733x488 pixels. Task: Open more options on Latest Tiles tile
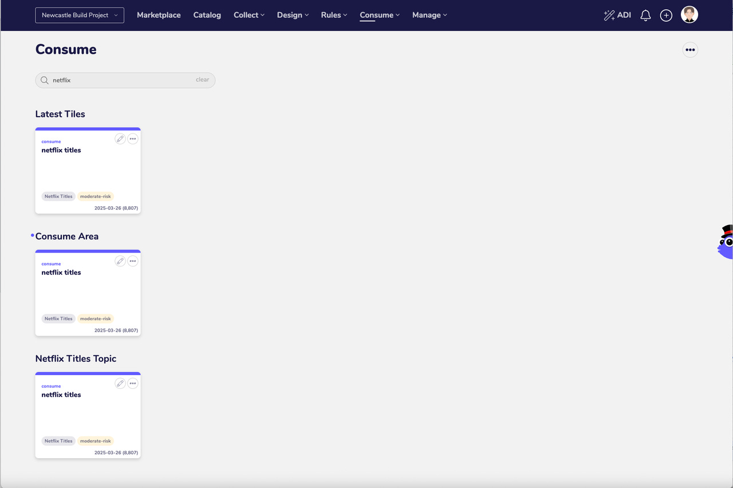(133, 139)
